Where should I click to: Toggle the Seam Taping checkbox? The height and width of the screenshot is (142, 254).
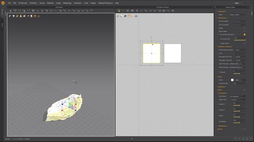tap(244, 31)
